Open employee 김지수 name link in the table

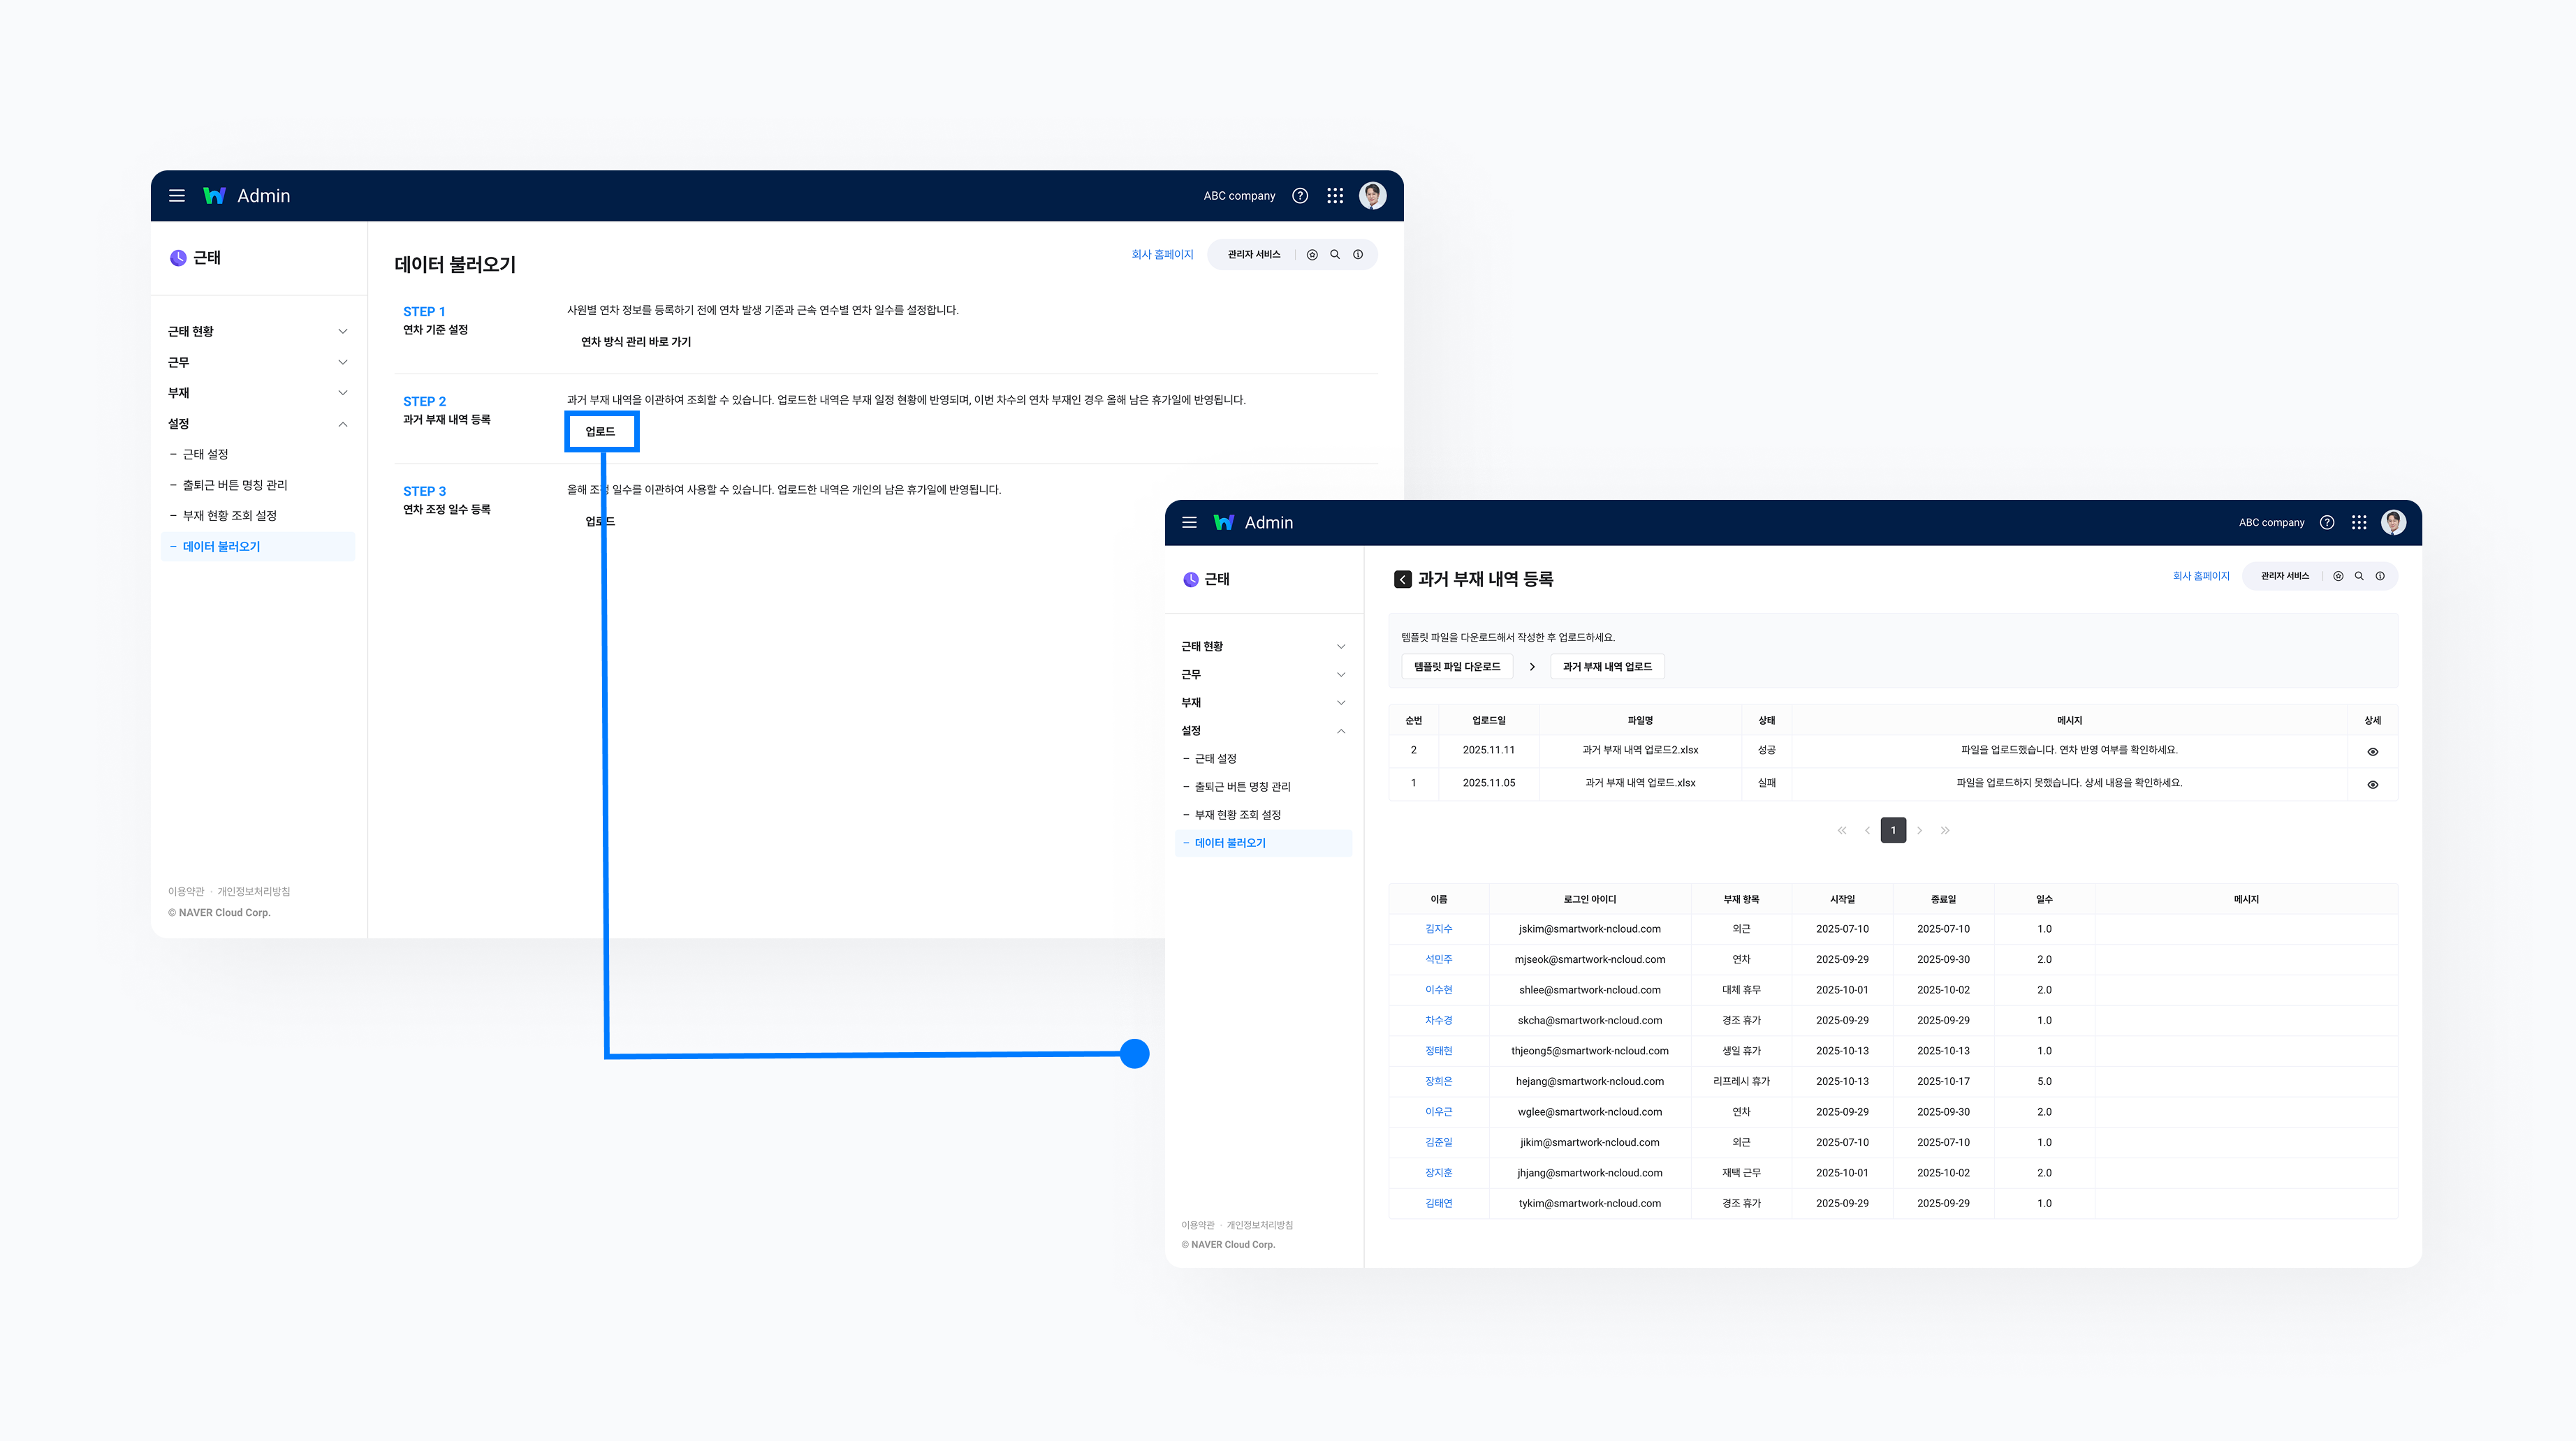tap(1438, 929)
